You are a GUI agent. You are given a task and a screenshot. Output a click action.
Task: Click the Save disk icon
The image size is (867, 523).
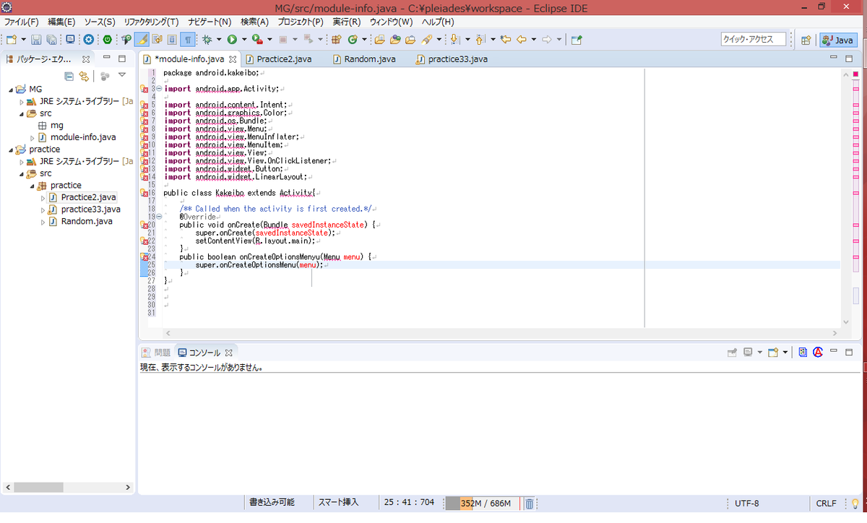point(36,40)
